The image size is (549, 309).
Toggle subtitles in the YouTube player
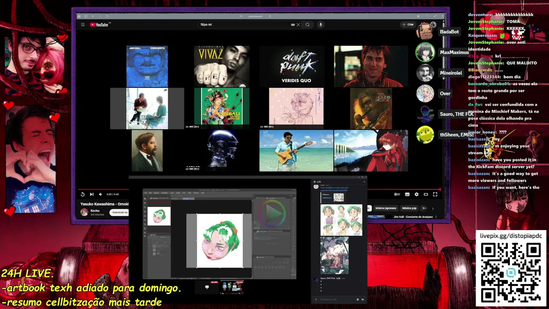tap(407, 194)
